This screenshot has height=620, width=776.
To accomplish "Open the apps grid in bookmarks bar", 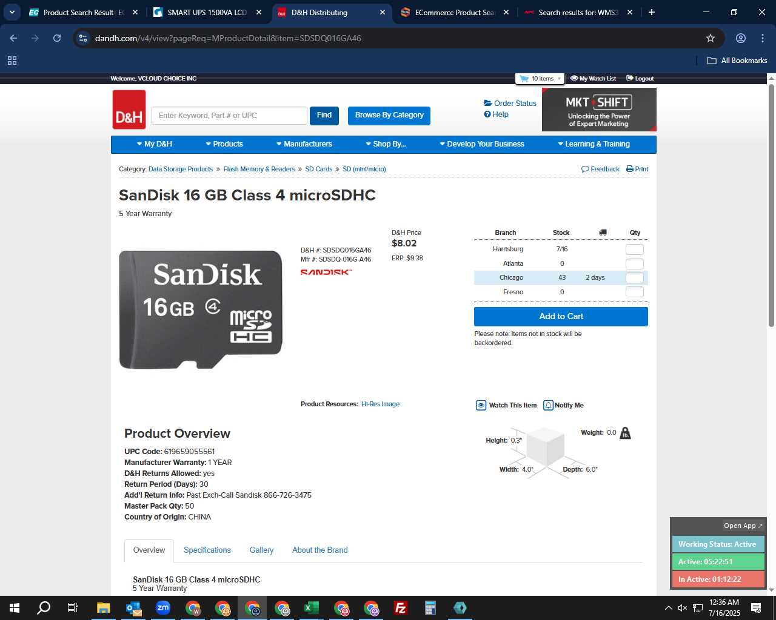I will (x=12, y=61).
